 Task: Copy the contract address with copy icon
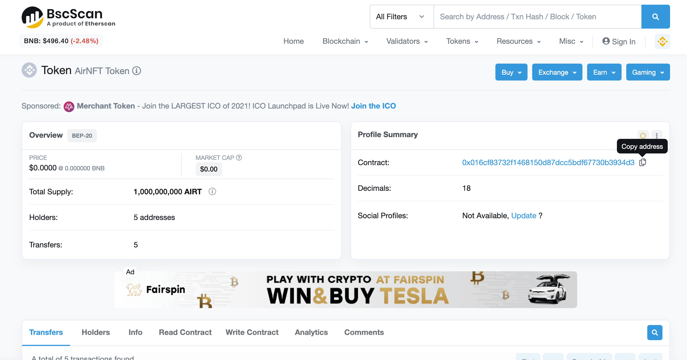(x=642, y=162)
